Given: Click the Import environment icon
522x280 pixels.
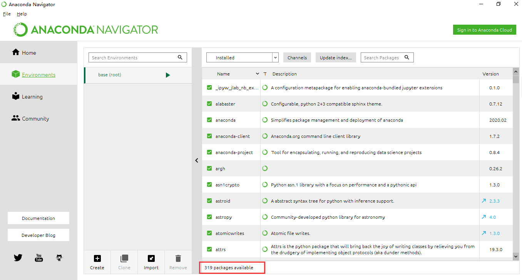Looking at the screenshot, I should (151, 258).
